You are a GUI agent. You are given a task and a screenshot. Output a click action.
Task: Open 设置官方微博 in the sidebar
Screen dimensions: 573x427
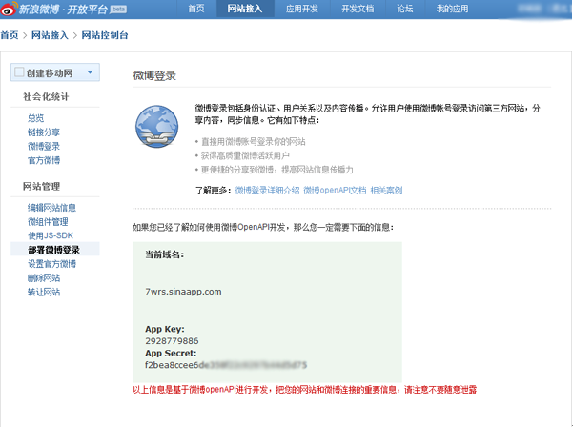tap(51, 264)
